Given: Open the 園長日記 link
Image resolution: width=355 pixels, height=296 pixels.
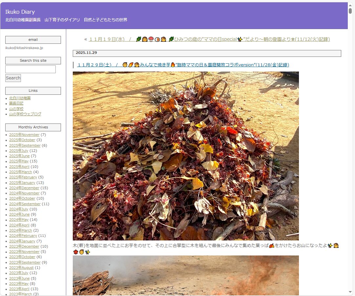Looking at the screenshot, I should (x=16, y=103).
